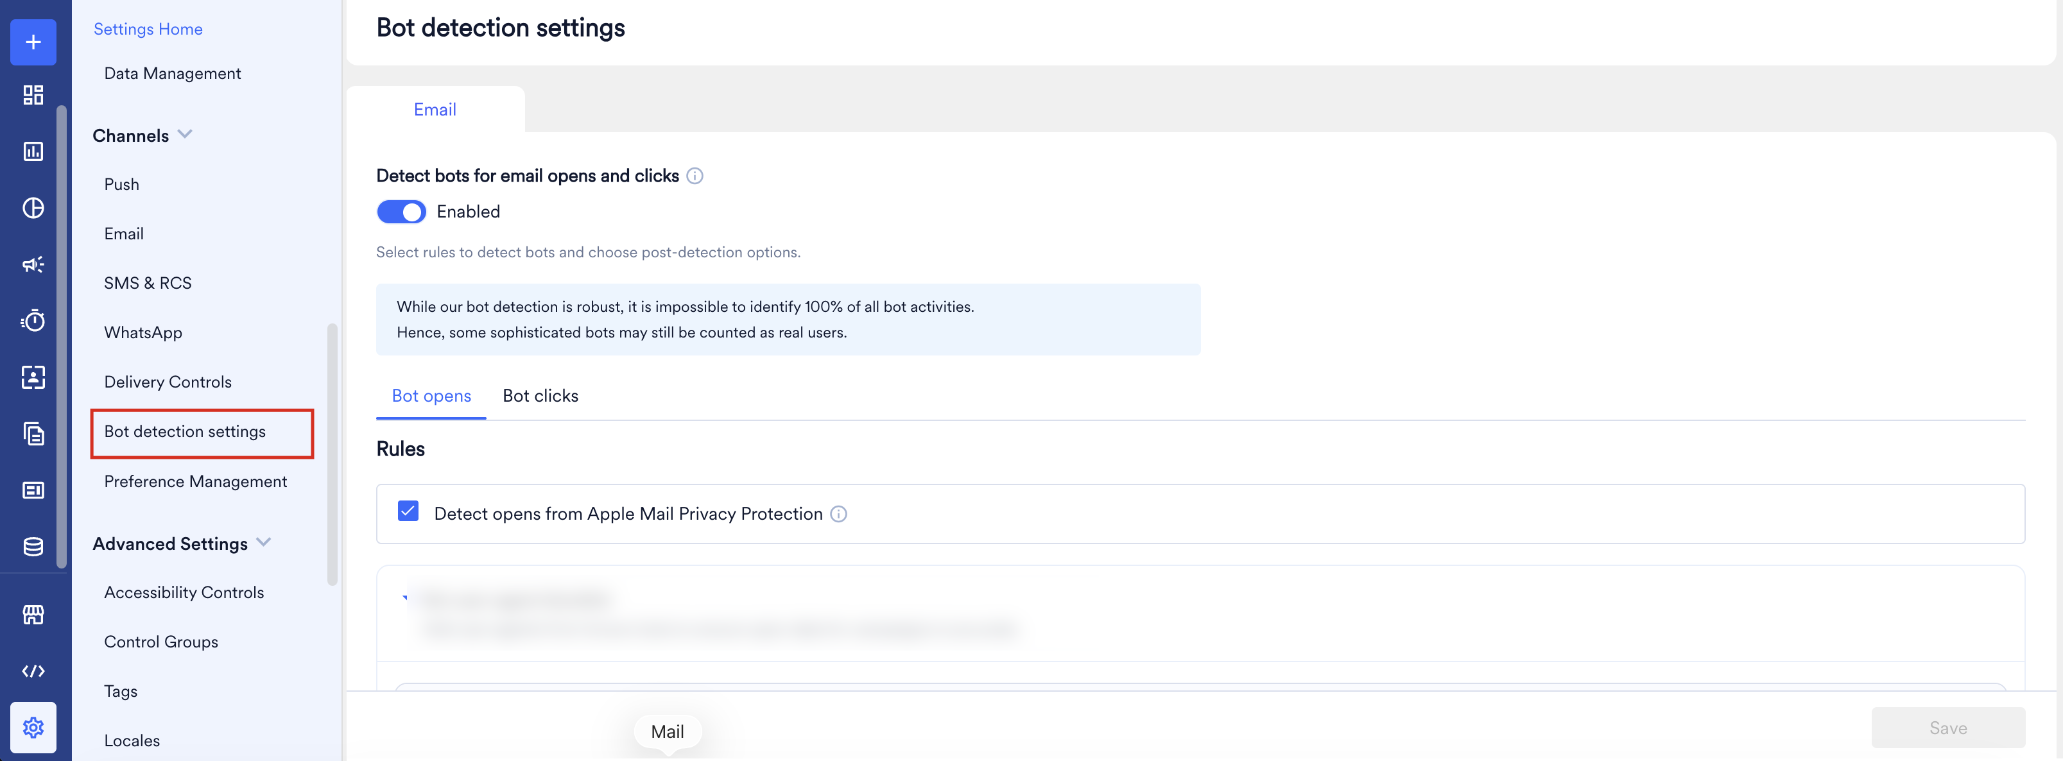
Task: Disable the bot detection Enabled toggle
Action: 401,212
